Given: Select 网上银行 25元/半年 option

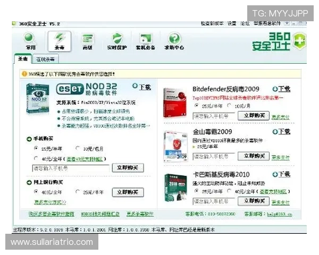Looking at the screenshot, I should tap(77, 192).
